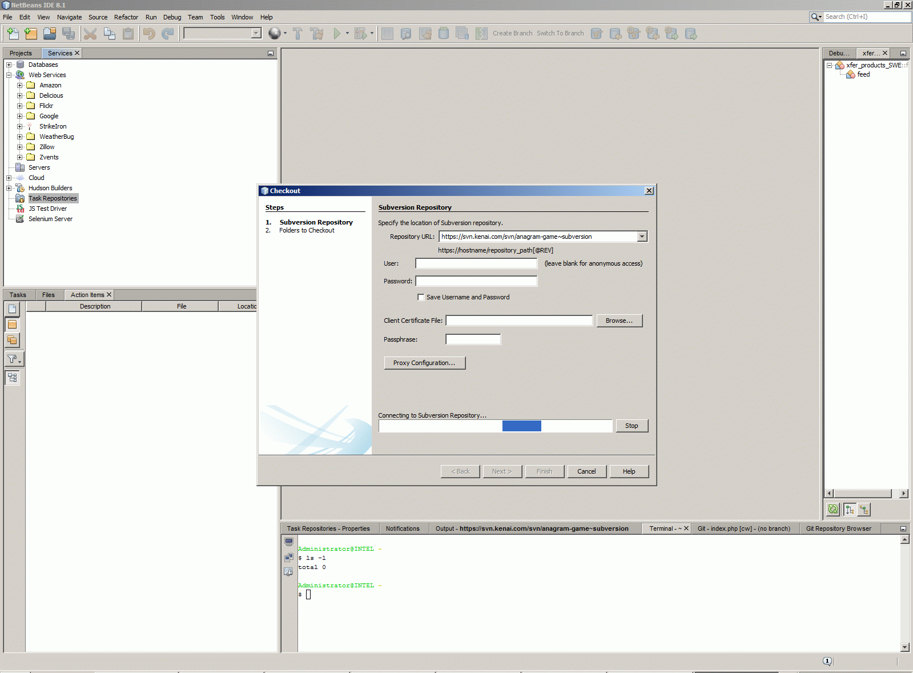
Task: Click the Diff toolbar icon
Action: (481, 34)
